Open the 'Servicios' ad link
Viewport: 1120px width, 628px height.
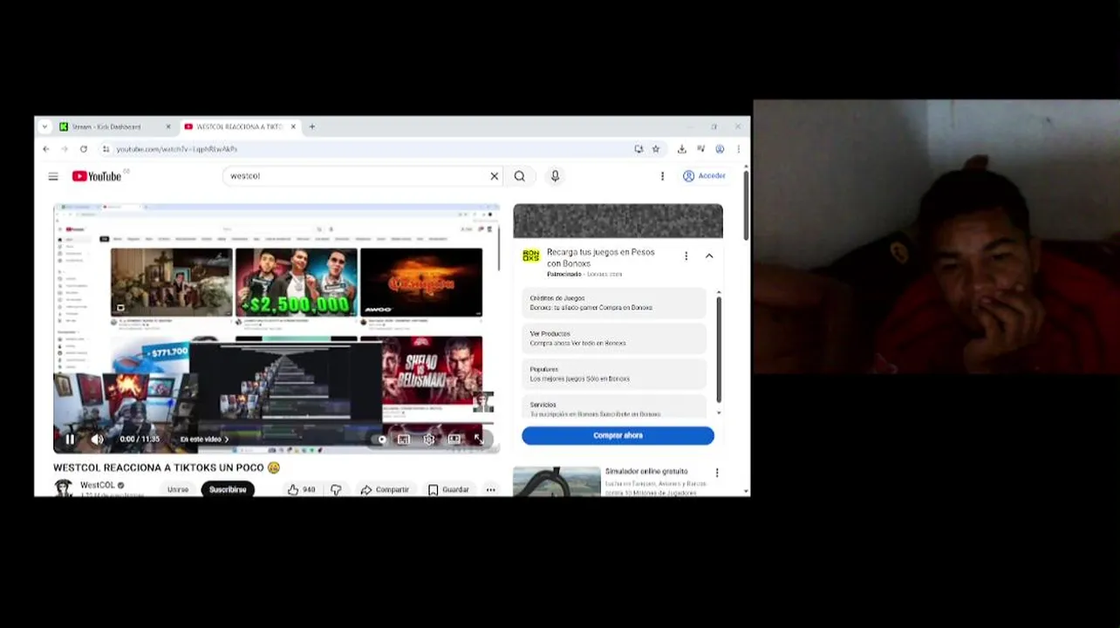(613, 408)
